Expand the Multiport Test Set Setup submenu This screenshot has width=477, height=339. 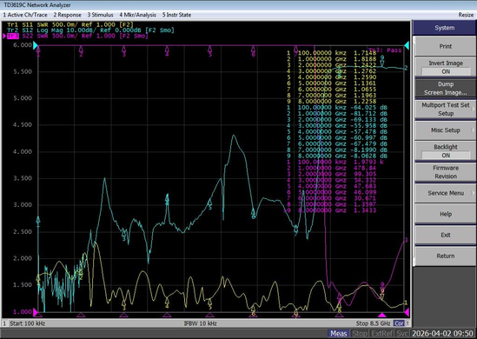coord(445,110)
